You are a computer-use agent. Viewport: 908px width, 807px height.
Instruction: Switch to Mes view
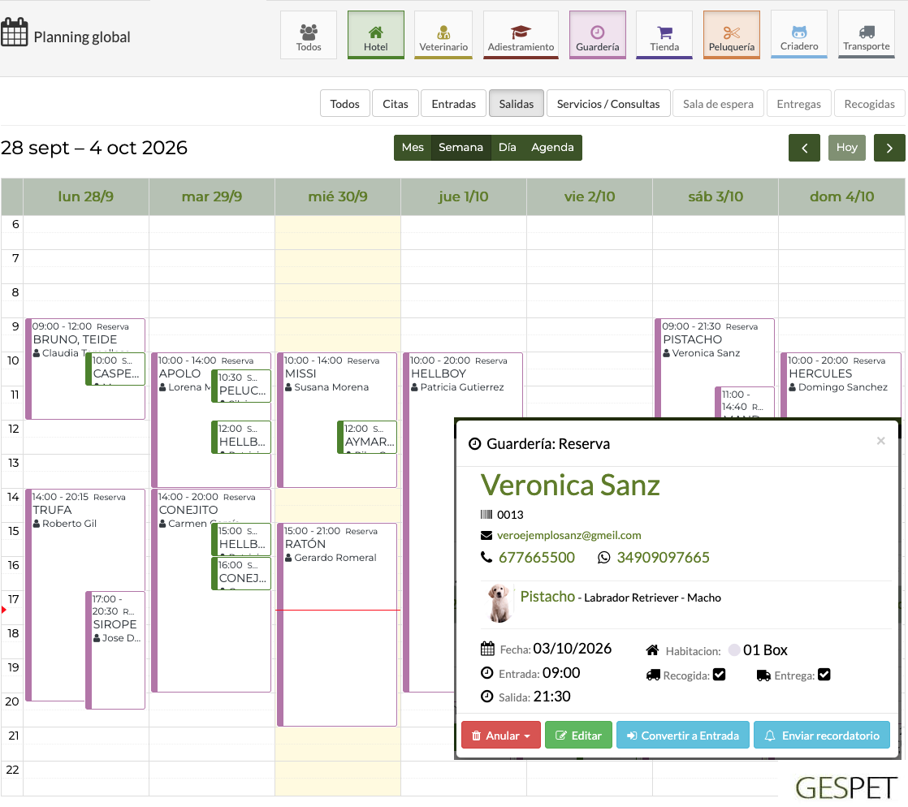[413, 148]
